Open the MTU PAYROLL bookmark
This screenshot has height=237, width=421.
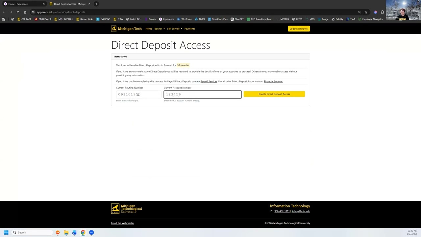click(64, 19)
